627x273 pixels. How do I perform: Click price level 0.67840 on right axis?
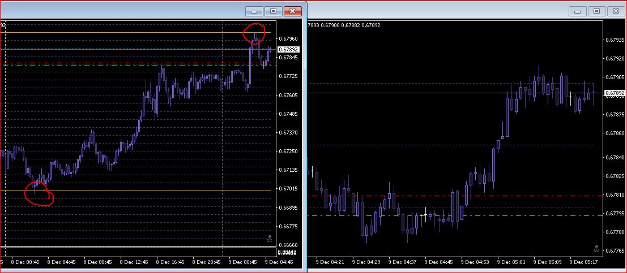615,158
